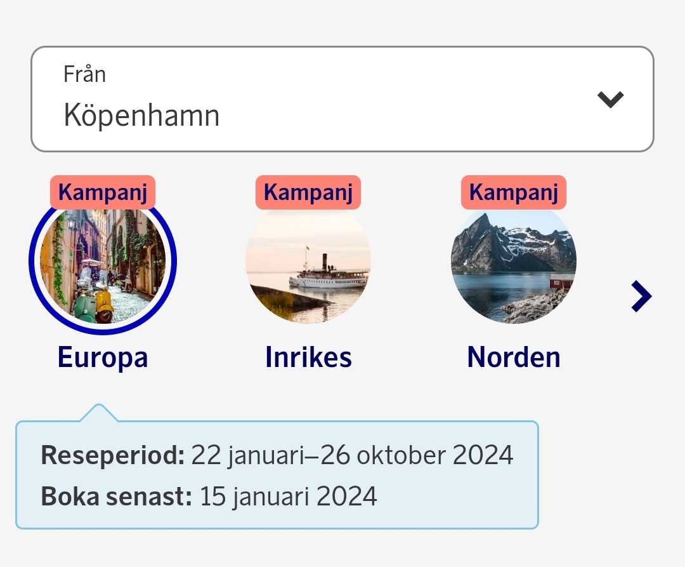Click the Köpenhamn city name

pyautogui.click(x=141, y=116)
